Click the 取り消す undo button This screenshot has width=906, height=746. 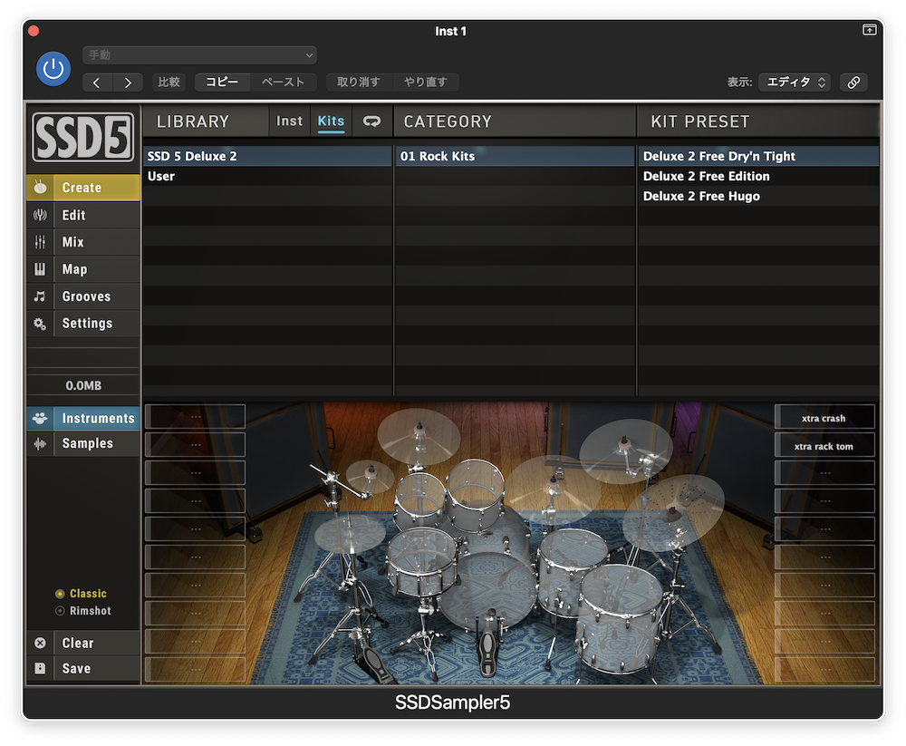pyautogui.click(x=358, y=82)
